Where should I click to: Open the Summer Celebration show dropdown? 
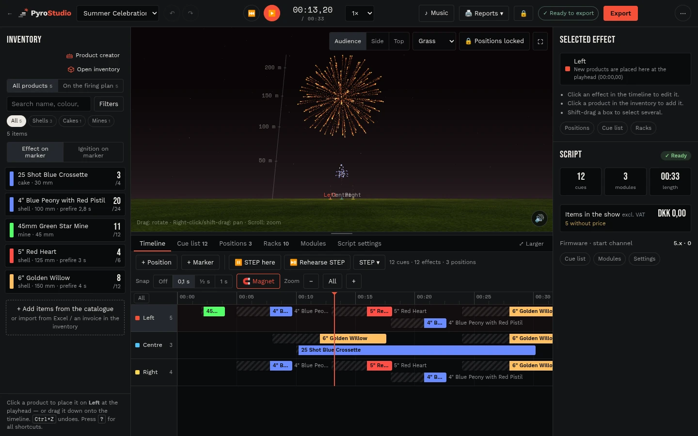point(118,14)
